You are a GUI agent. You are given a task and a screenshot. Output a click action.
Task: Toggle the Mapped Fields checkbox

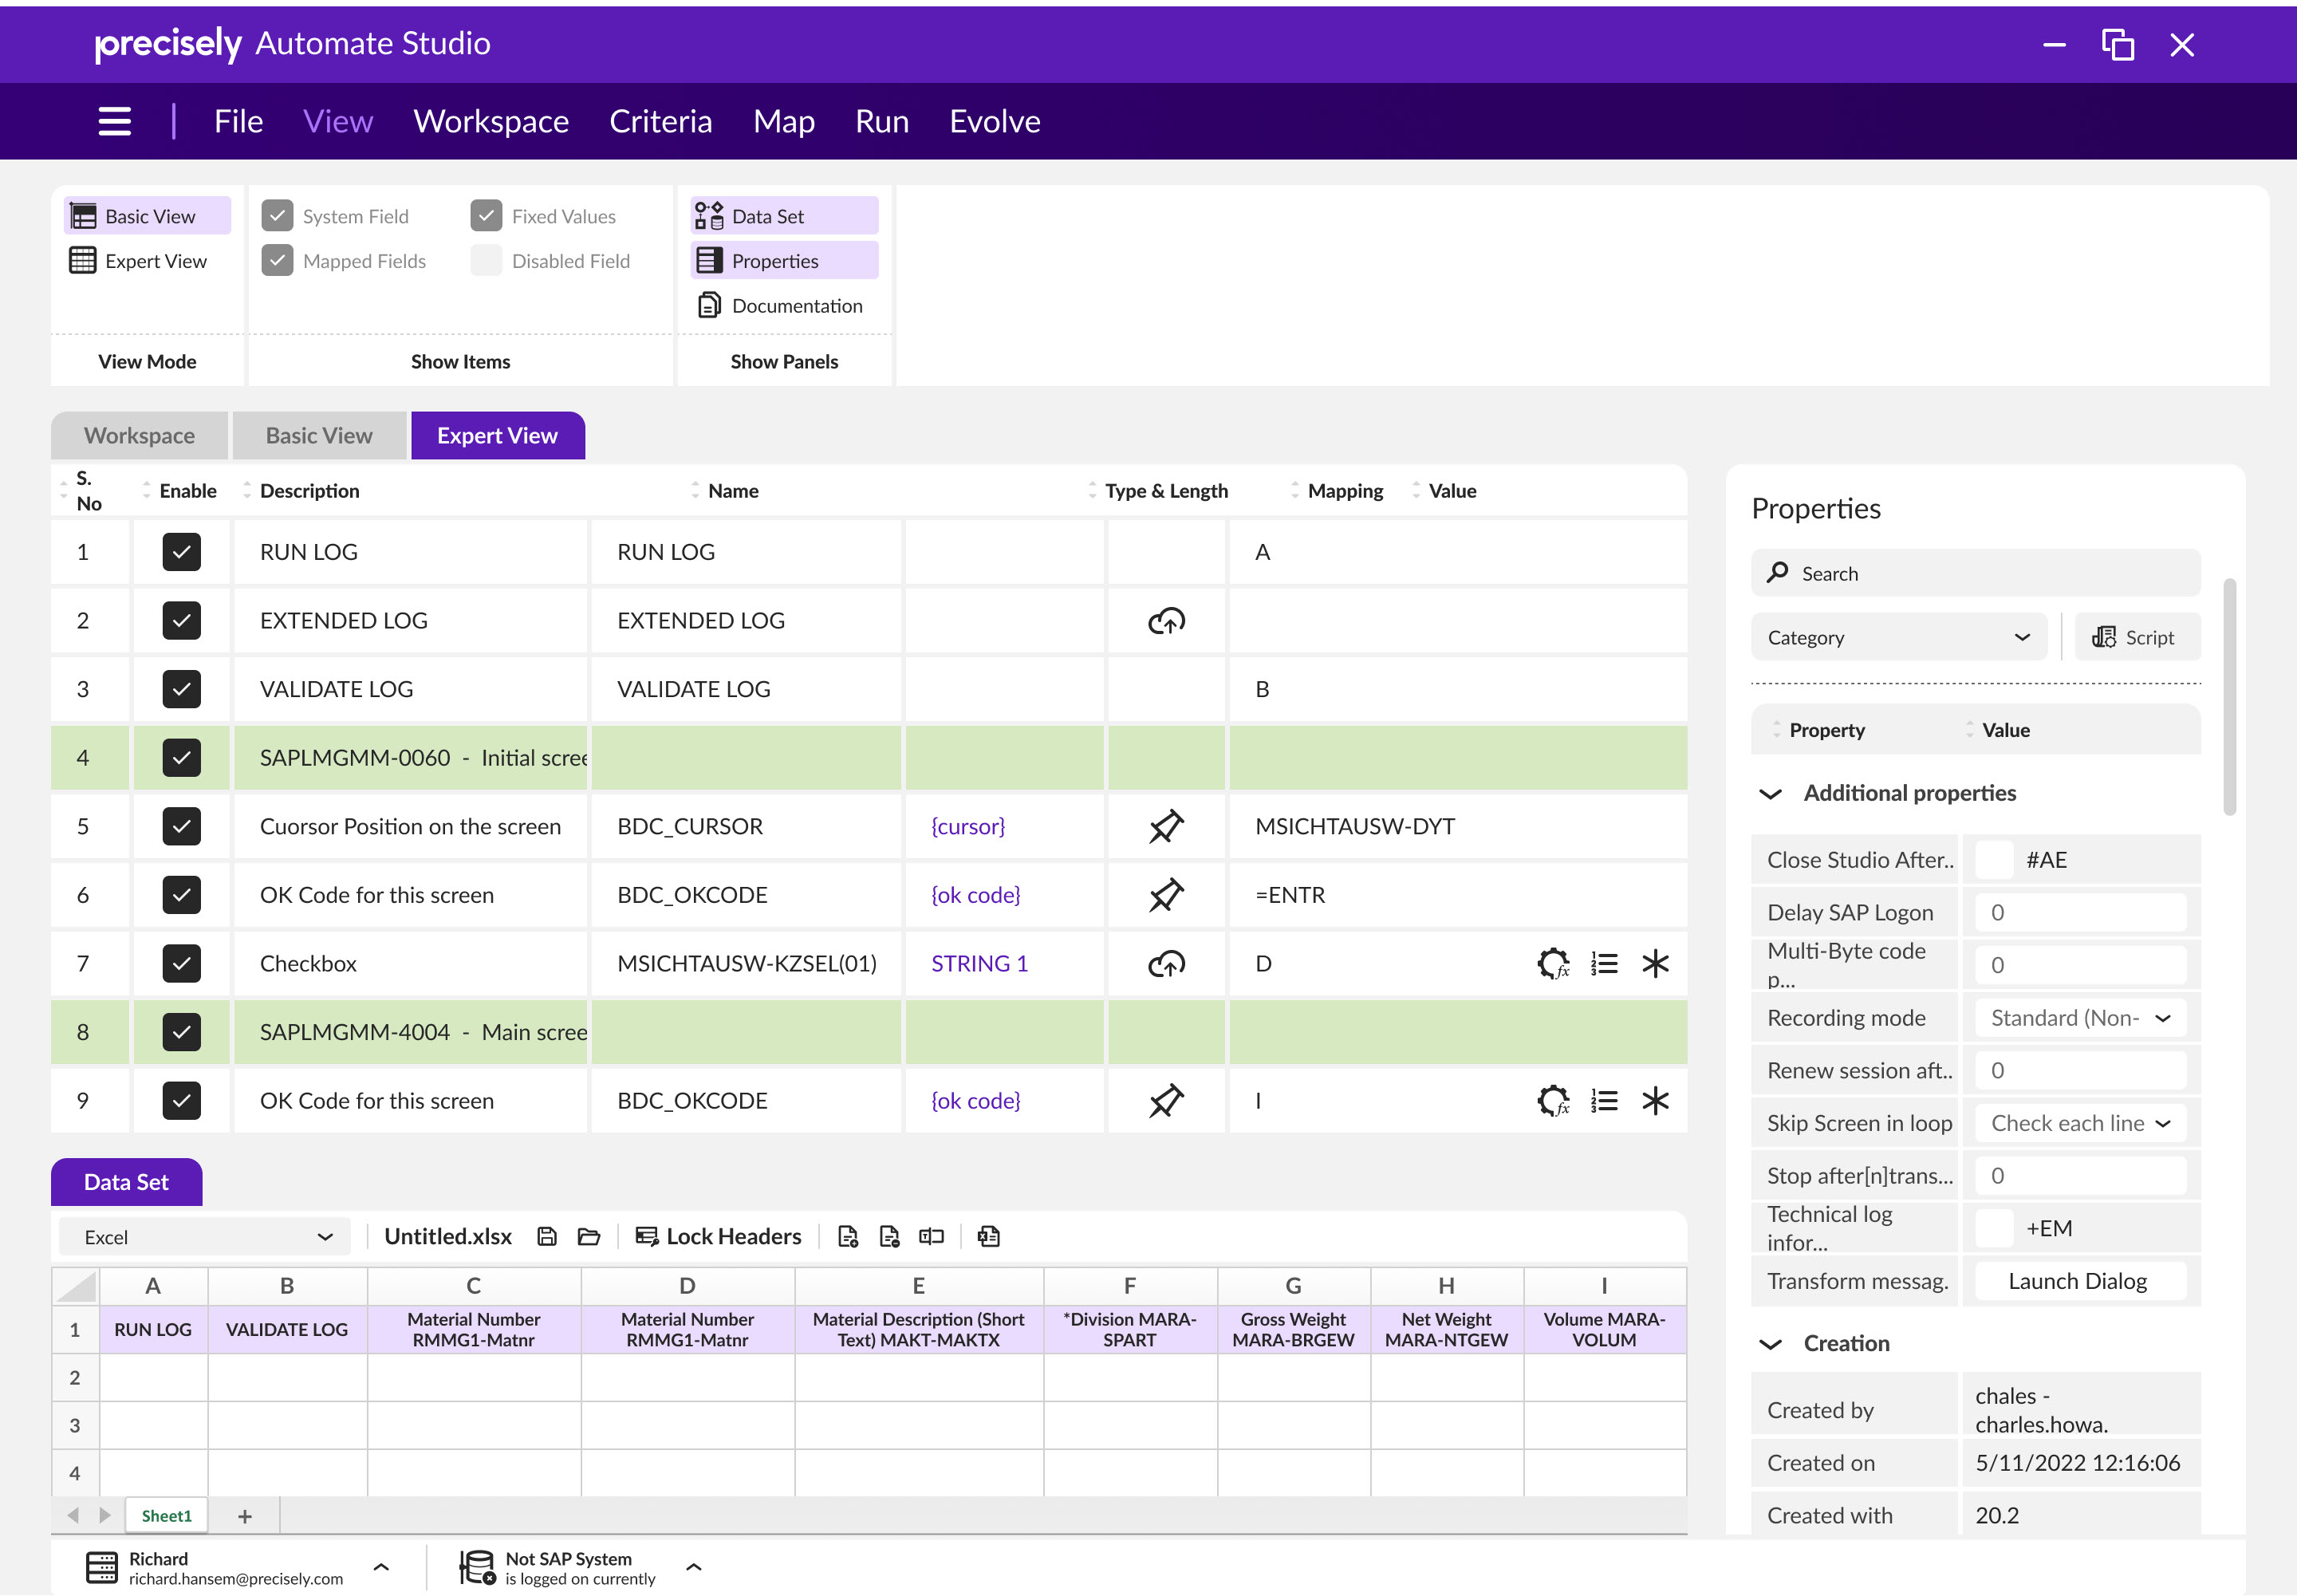click(277, 261)
